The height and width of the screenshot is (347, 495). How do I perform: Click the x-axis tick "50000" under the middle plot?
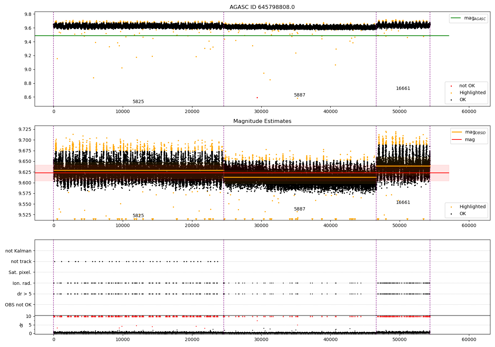tap(400, 226)
